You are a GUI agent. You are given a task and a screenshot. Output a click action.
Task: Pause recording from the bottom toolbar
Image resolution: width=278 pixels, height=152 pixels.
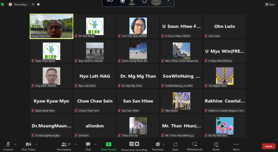(131, 144)
